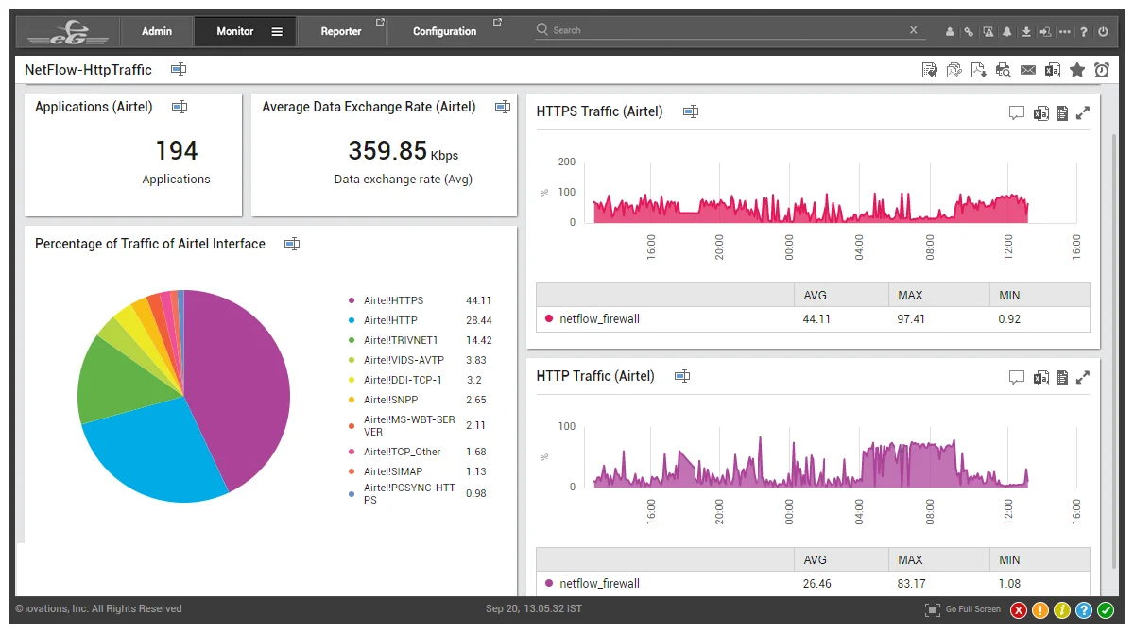
Task: Open the bell notifications icon
Action: pos(1007,31)
